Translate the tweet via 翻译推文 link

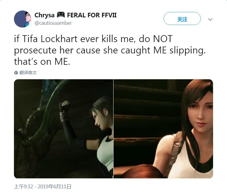(28, 73)
